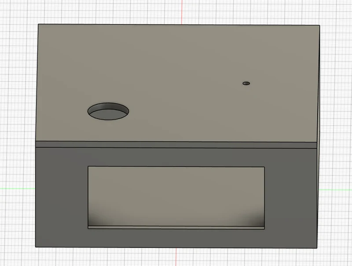Select the bottom edge of the front face
Screen dimensions: 352x266
(176, 248)
